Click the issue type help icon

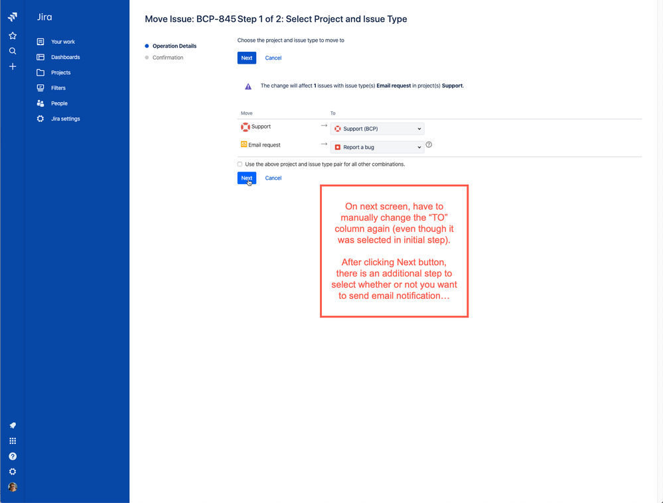429,145
